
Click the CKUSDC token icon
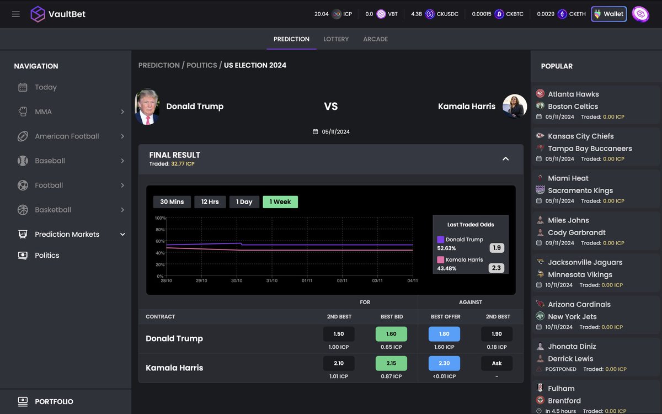coord(430,14)
